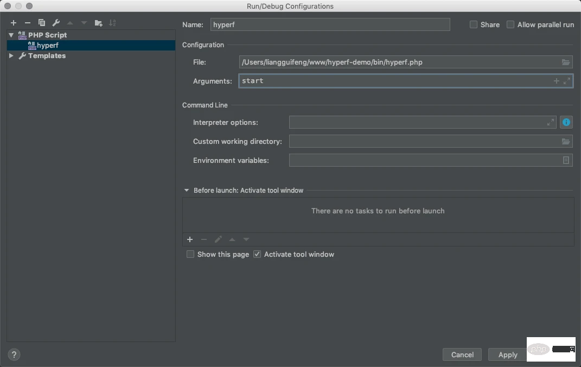The width and height of the screenshot is (581, 367).
Task: Expand the Templates tree node
Action: pyautogui.click(x=11, y=56)
